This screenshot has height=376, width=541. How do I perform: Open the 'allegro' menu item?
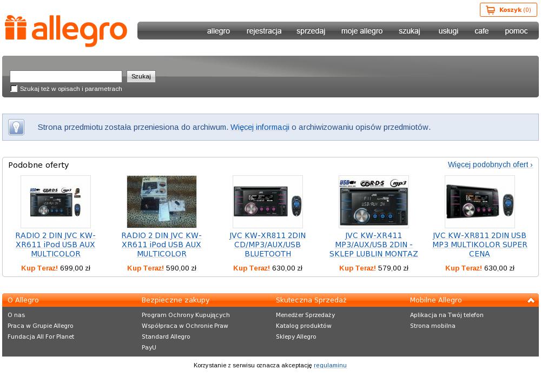pyautogui.click(x=219, y=31)
